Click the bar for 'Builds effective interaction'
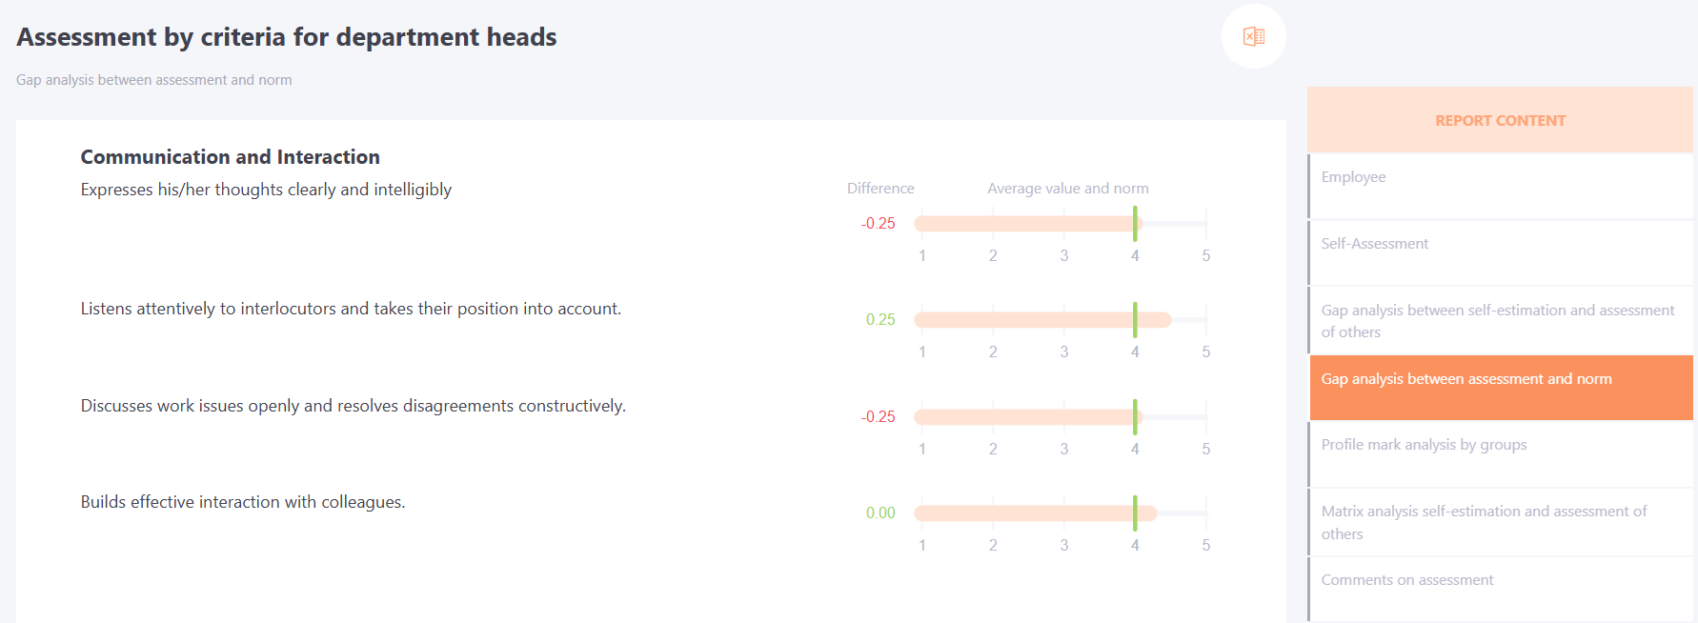 1061,513
